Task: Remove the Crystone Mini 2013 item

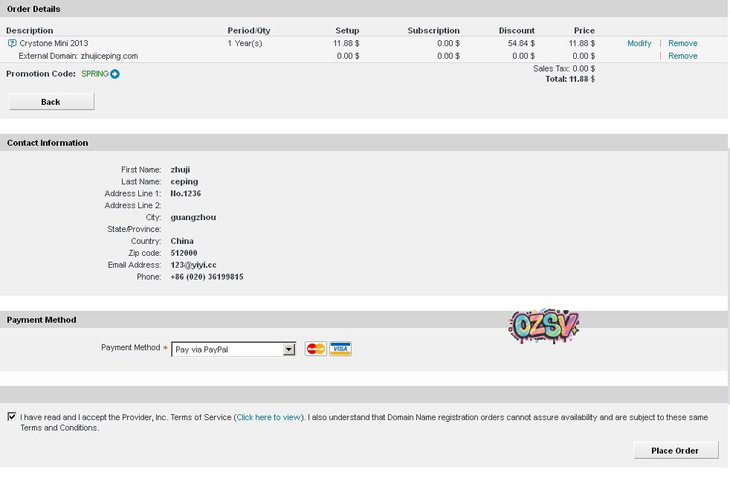Action: click(x=682, y=43)
